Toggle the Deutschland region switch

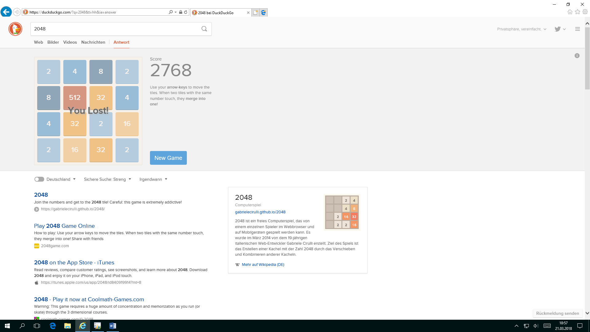click(39, 179)
